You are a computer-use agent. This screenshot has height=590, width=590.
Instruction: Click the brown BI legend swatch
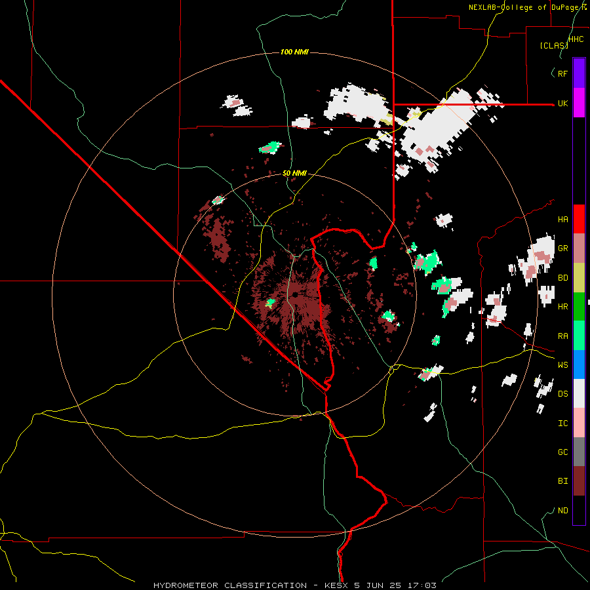click(579, 481)
